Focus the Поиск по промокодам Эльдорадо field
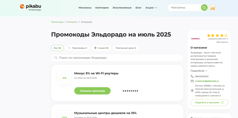238x118 pixels. point(117,58)
